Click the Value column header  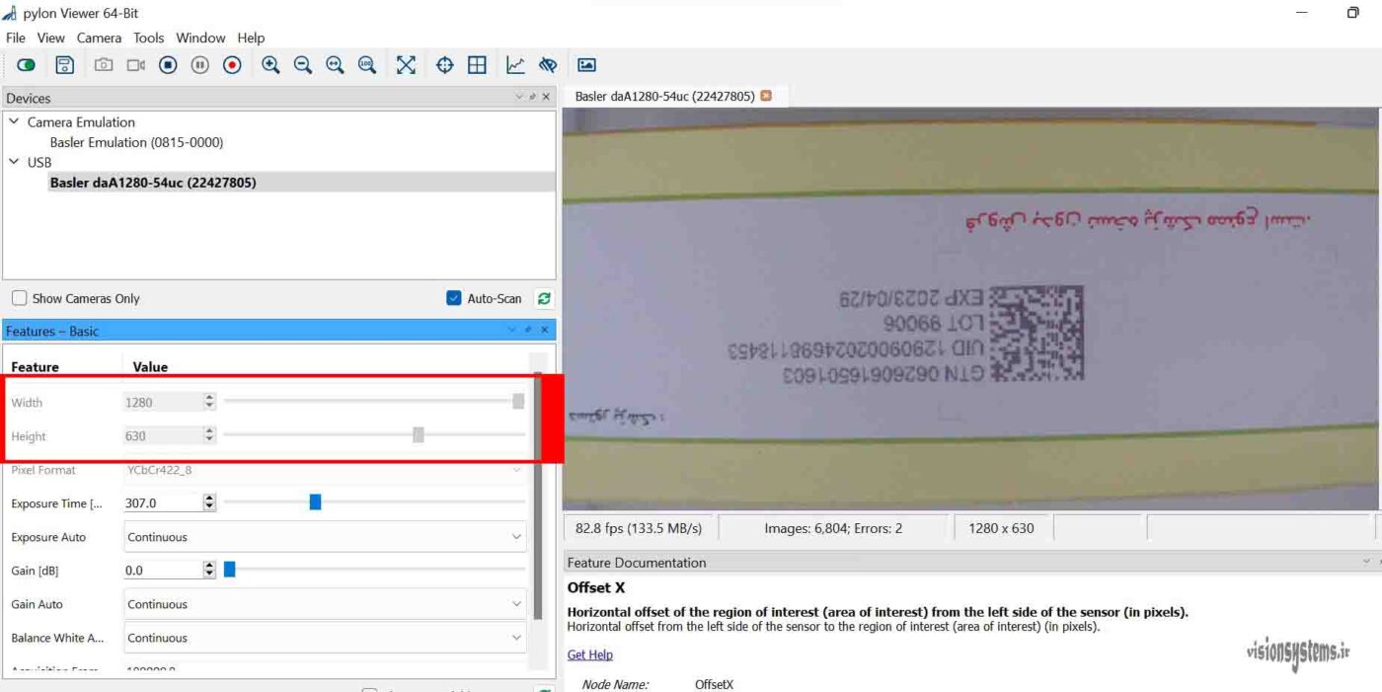pos(150,366)
